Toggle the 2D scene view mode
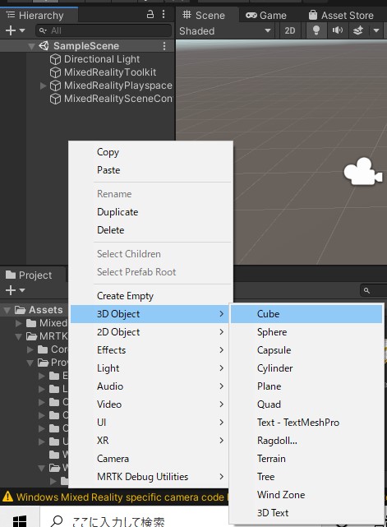The height and width of the screenshot is (527, 387). (289, 31)
